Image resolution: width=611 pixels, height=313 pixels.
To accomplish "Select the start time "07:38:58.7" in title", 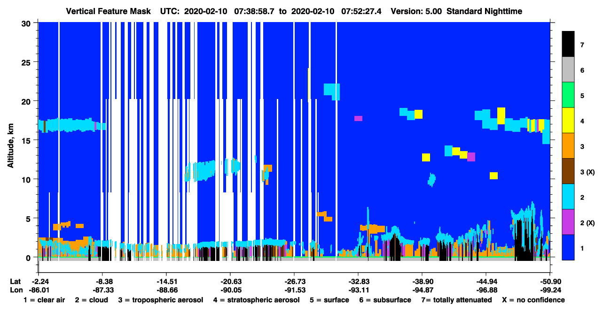I will [x=256, y=11].
